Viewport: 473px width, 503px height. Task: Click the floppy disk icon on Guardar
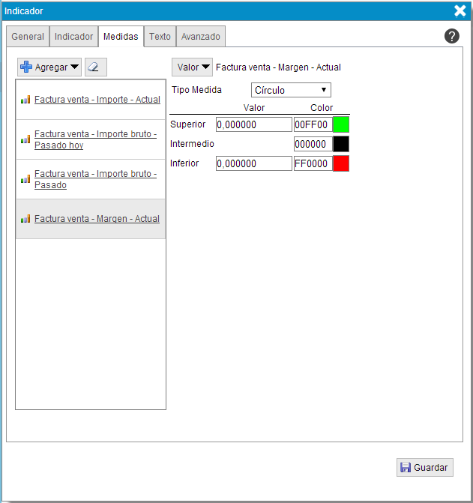[x=406, y=468]
